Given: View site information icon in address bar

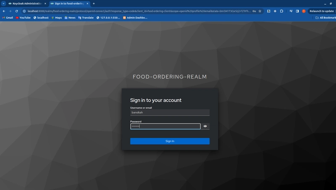Looking at the screenshot, I should click(24, 11).
